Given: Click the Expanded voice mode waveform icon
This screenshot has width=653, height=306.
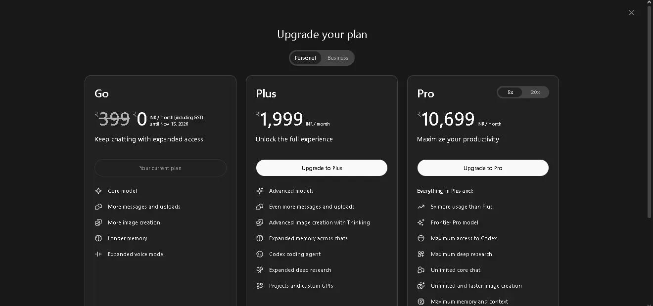Looking at the screenshot, I should pos(98,254).
